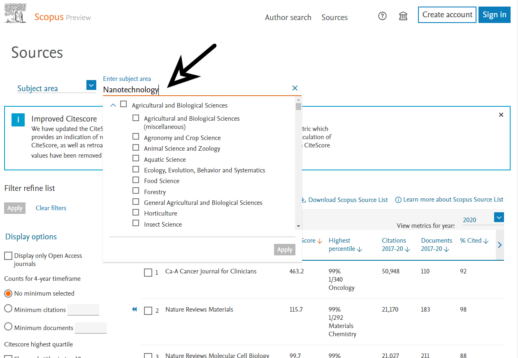Click Apply under Filter refine list
518x358 pixels.
(15, 208)
